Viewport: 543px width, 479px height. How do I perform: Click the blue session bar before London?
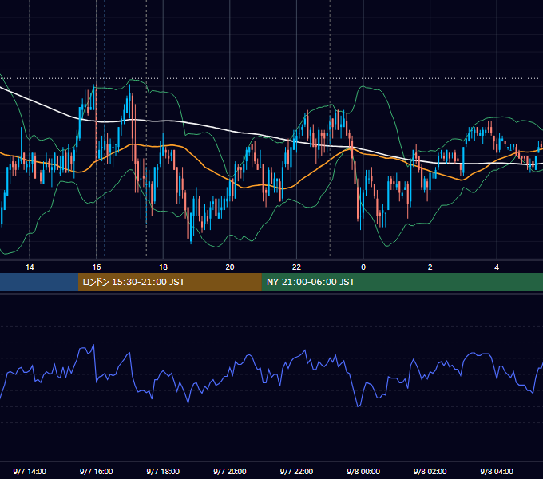point(39,282)
